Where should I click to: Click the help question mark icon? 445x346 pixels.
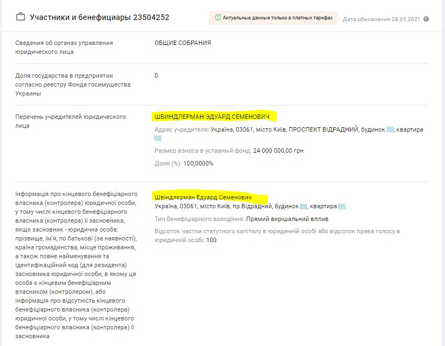[x=426, y=19]
